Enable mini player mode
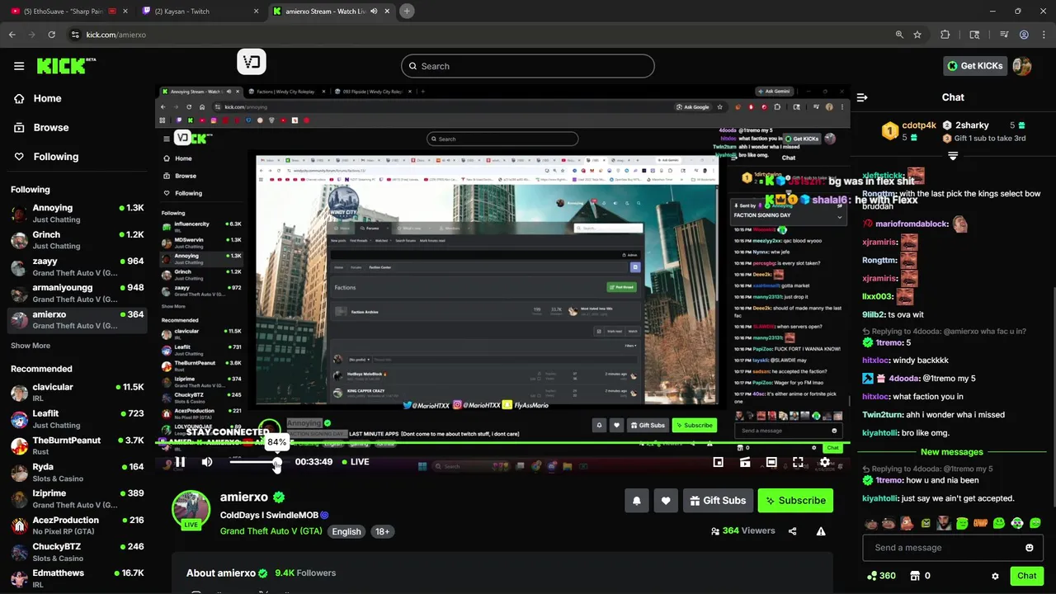The width and height of the screenshot is (1056, 594). [719, 462]
